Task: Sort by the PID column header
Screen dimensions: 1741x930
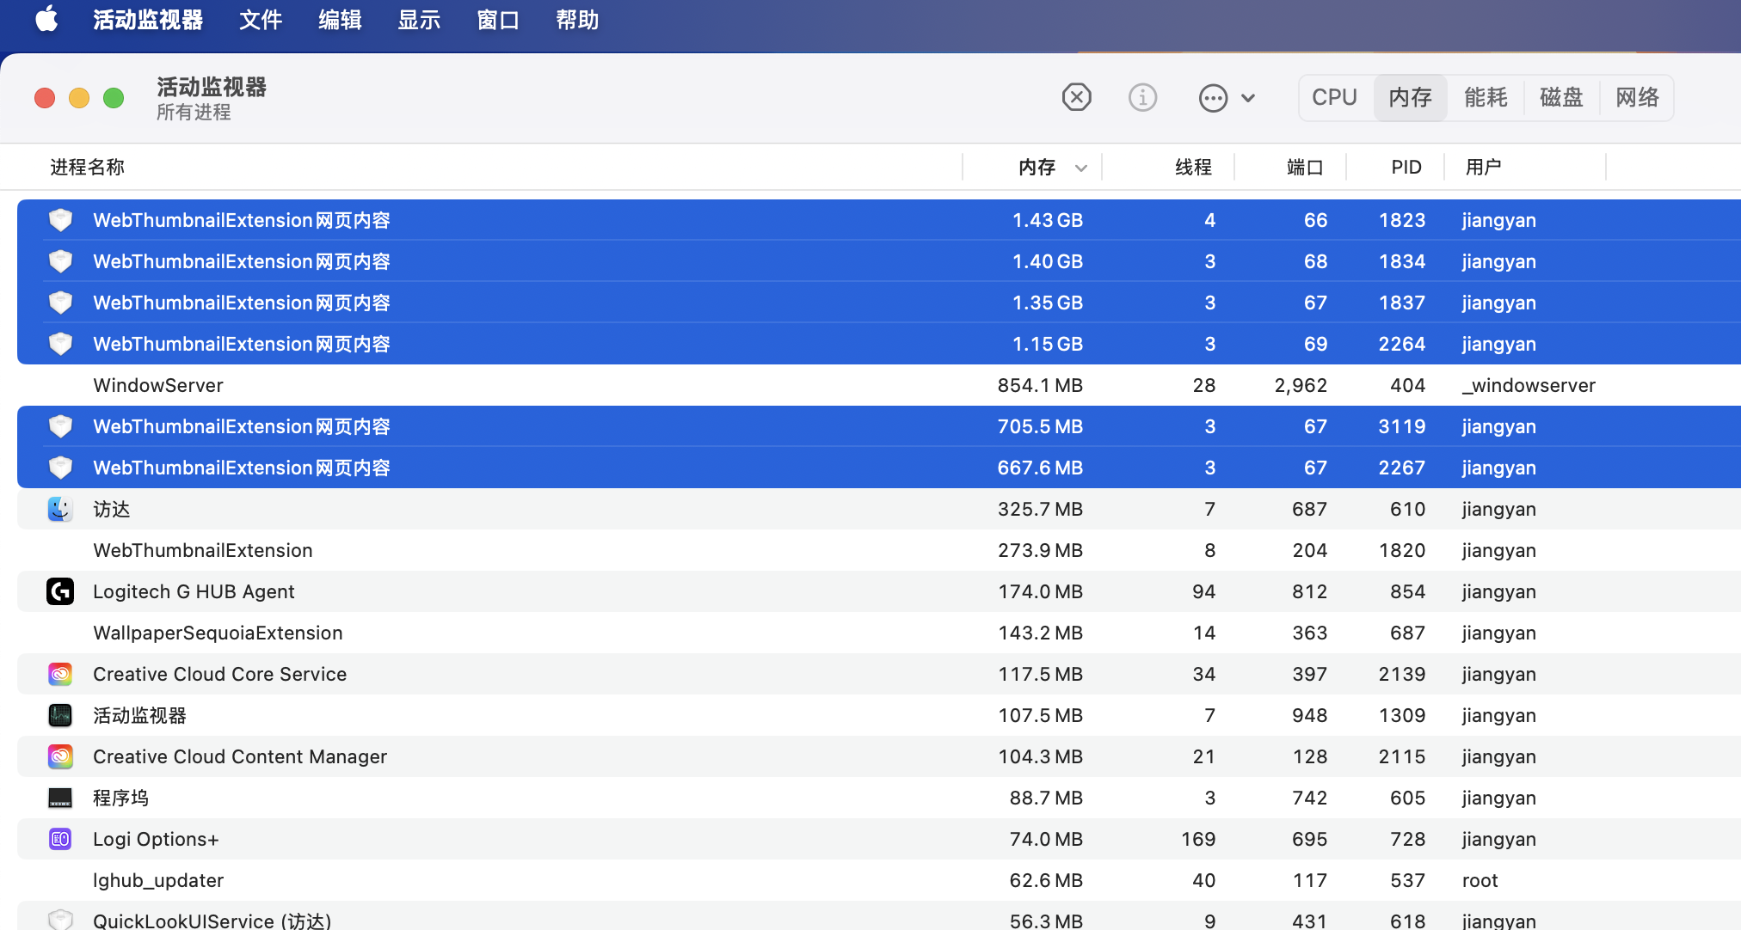Action: (1406, 167)
